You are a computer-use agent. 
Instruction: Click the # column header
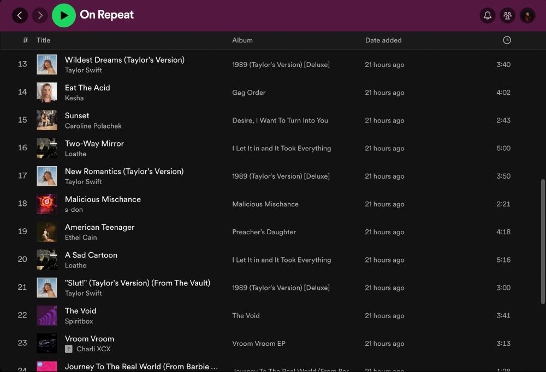pyautogui.click(x=26, y=40)
